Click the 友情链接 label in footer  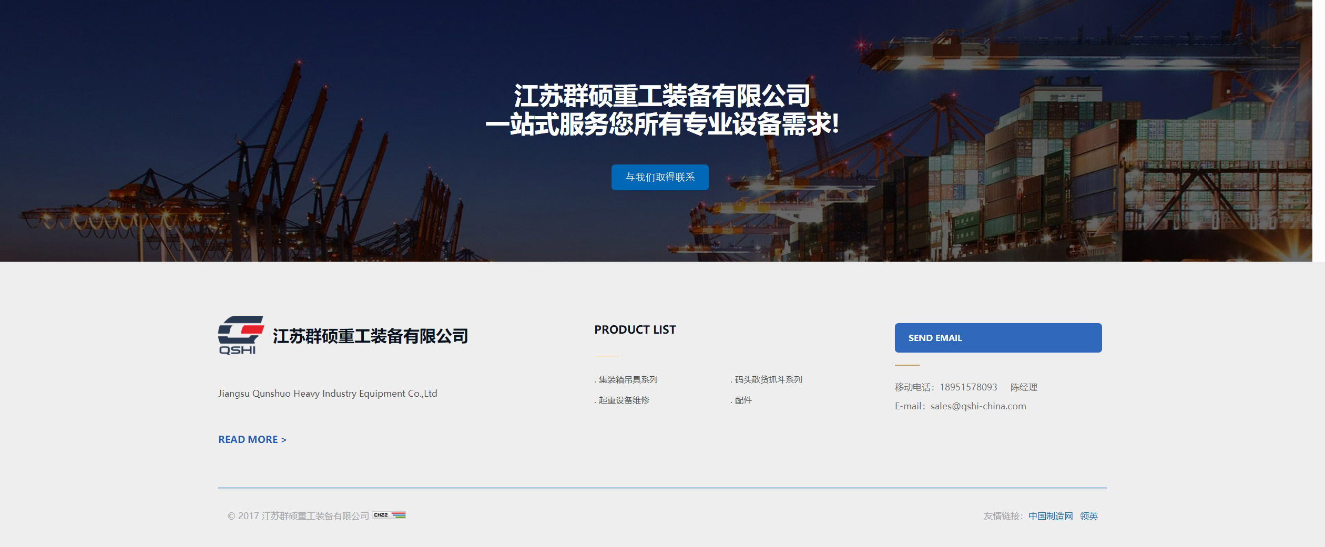pyautogui.click(x=1002, y=516)
